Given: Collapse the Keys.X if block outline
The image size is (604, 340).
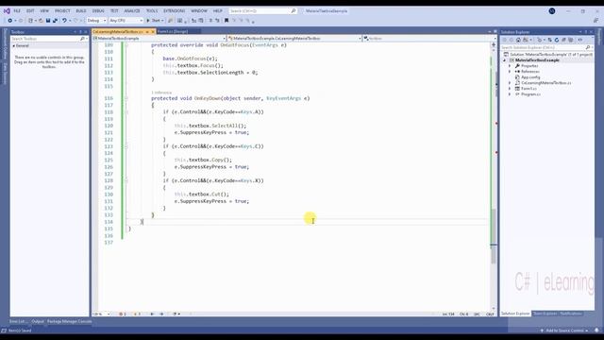Looking at the screenshot, I should tap(126, 180).
